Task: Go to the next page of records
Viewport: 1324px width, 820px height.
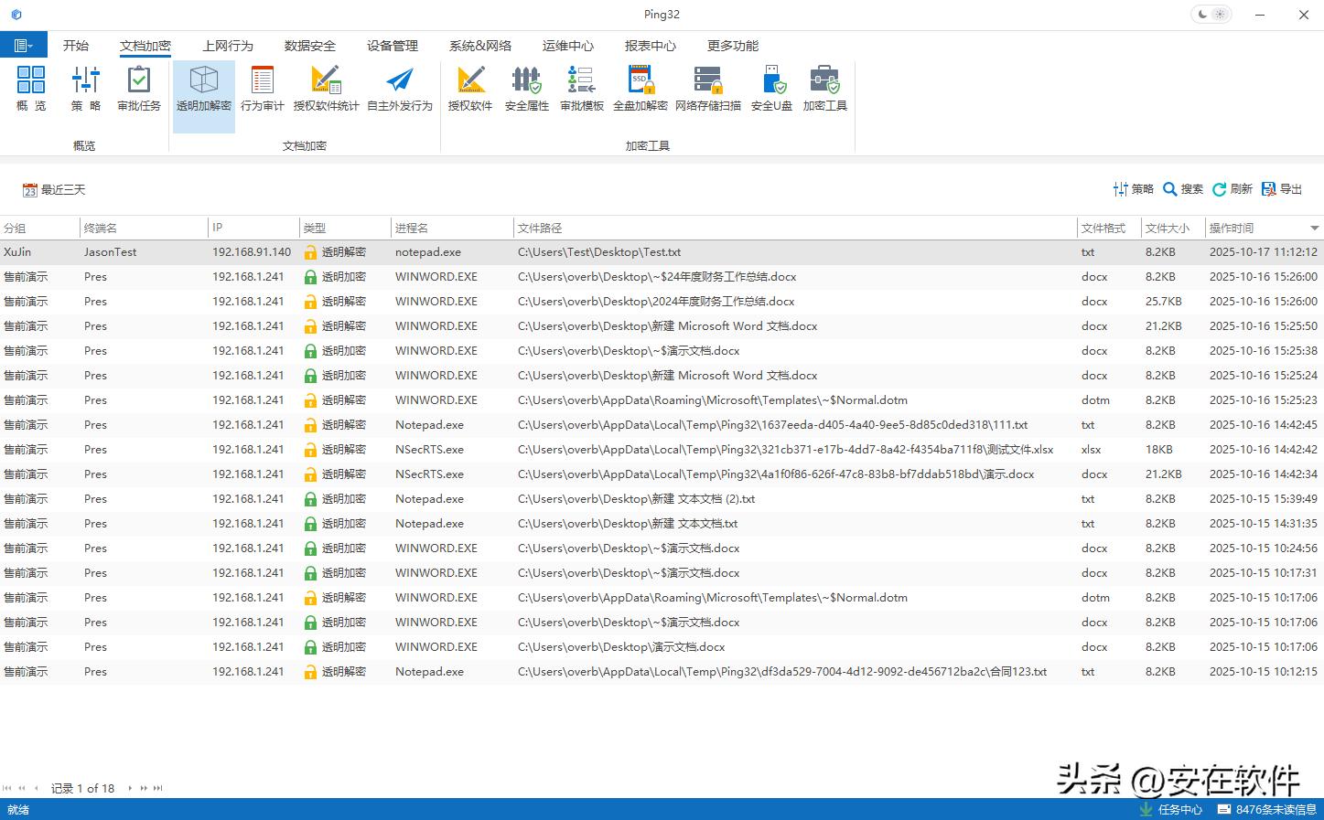Action: [144, 788]
